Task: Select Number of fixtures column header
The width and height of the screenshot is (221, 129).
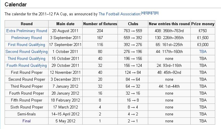Action: (x=100, y=24)
